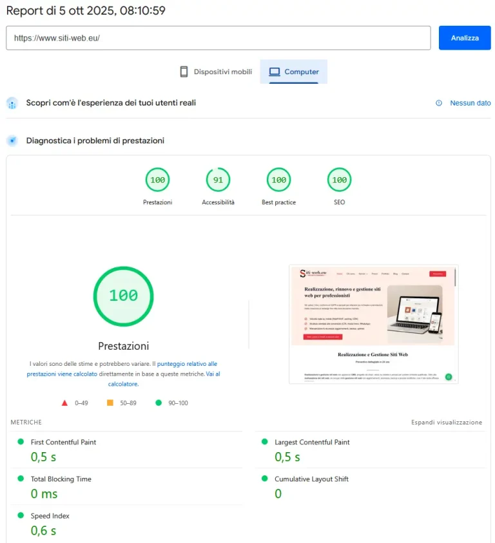Click the real-user experience section icon
Screen dimensions: 495x543
(x=12, y=103)
